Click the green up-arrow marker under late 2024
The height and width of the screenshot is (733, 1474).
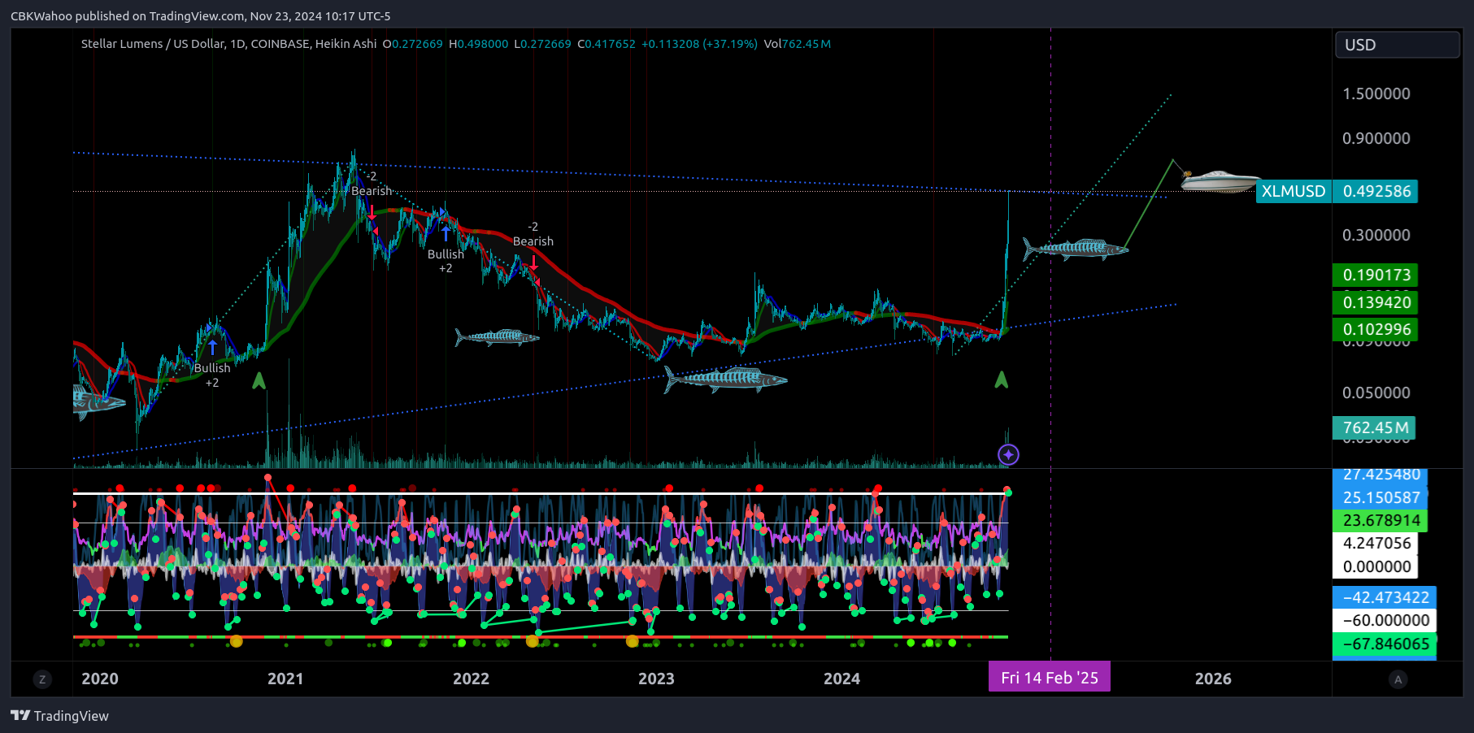1002,380
